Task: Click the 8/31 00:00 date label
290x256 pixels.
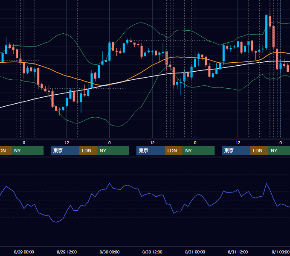Action: pyautogui.click(x=195, y=252)
